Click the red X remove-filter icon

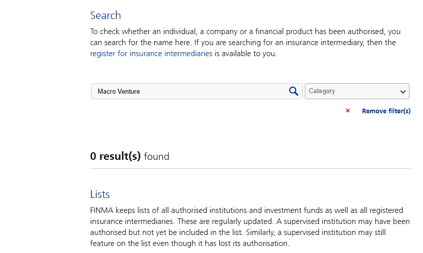coord(348,111)
